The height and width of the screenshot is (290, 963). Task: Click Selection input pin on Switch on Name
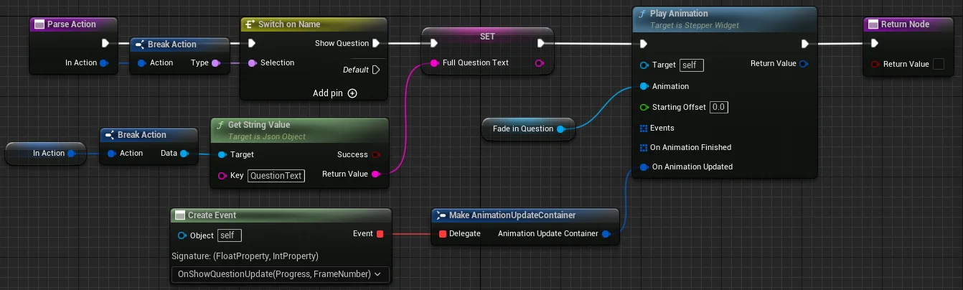251,62
